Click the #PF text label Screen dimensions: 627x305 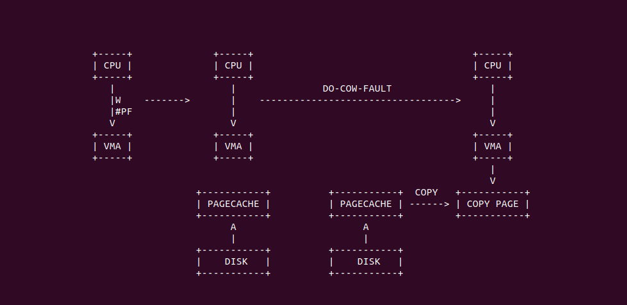(x=124, y=111)
